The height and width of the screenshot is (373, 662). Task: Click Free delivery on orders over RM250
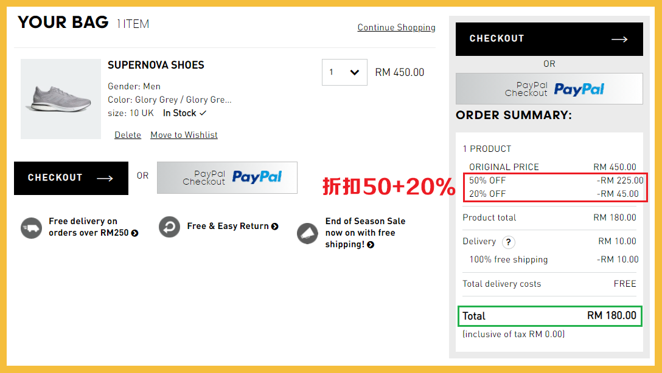[x=88, y=227]
